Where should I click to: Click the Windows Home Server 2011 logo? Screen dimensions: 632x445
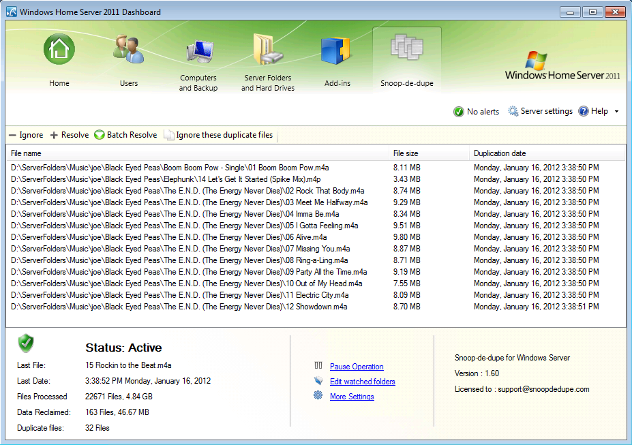(x=562, y=66)
